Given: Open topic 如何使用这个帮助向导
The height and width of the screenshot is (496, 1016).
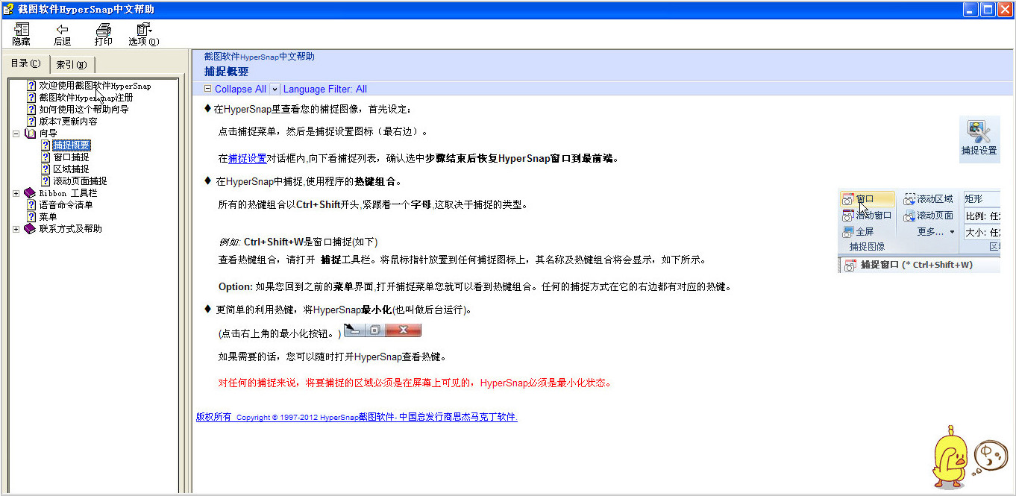Looking at the screenshot, I should click(84, 110).
